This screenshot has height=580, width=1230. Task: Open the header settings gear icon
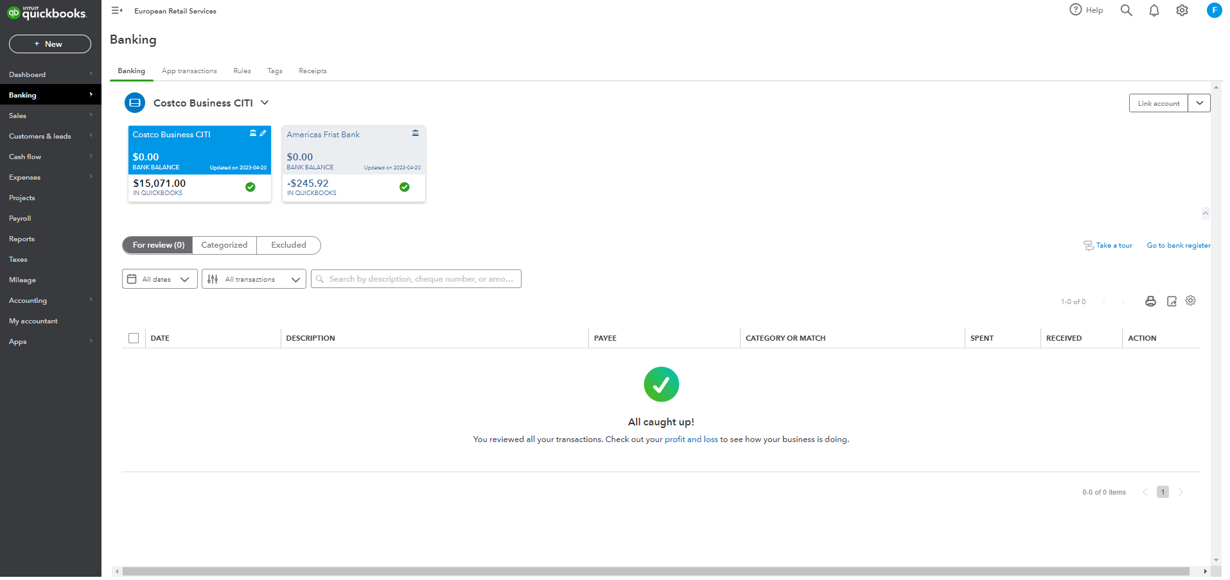pos(1182,10)
